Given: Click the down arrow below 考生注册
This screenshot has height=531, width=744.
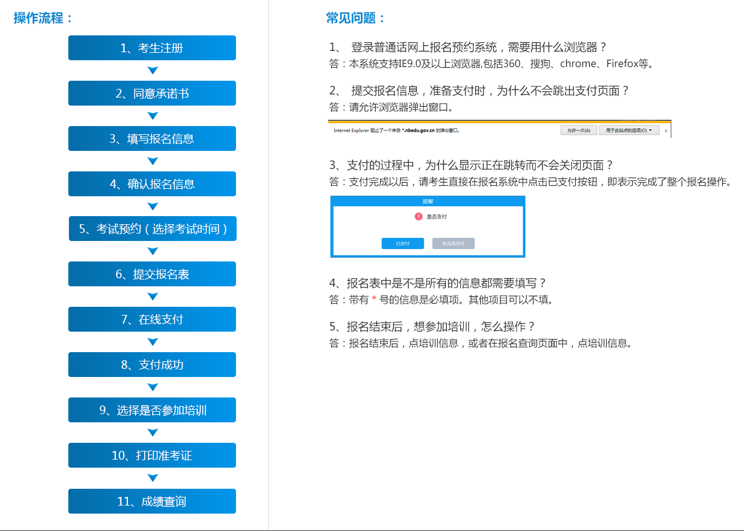Looking at the screenshot, I should [152, 70].
